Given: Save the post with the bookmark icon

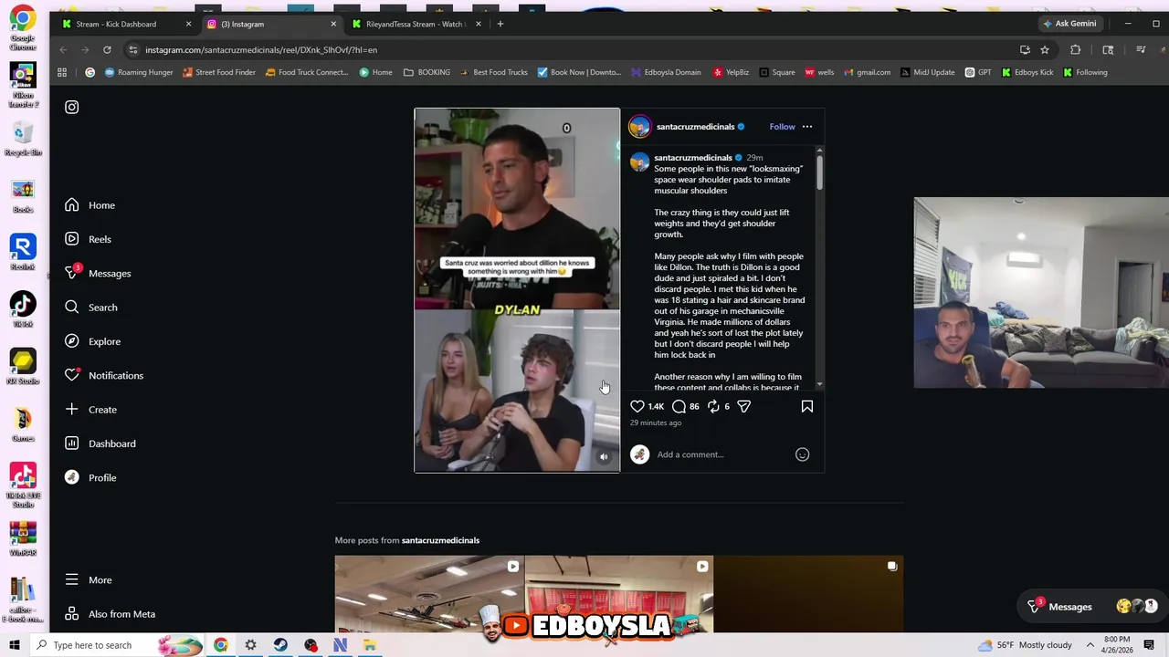Looking at the screenshot, I should [x=807, y=406].
